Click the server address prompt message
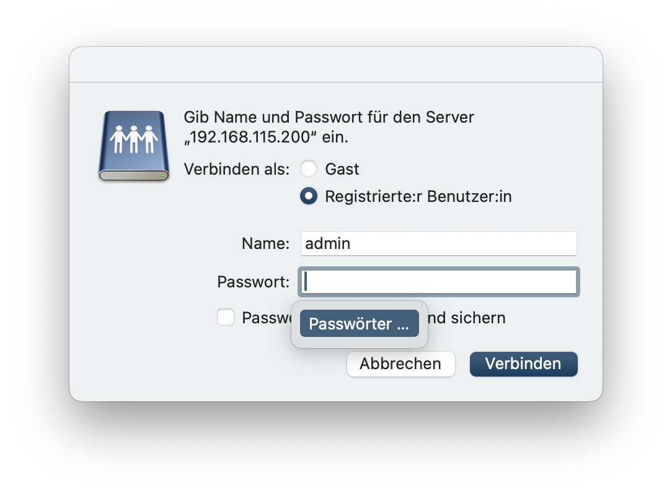 tap(329, 127)
